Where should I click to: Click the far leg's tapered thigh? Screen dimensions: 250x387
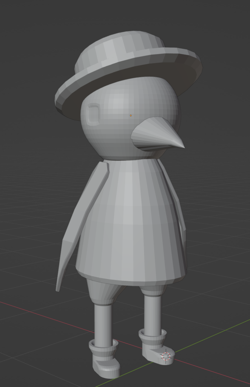tap(153, 291)
